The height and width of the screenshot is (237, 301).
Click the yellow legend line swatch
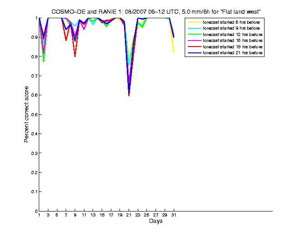[194, 22]
